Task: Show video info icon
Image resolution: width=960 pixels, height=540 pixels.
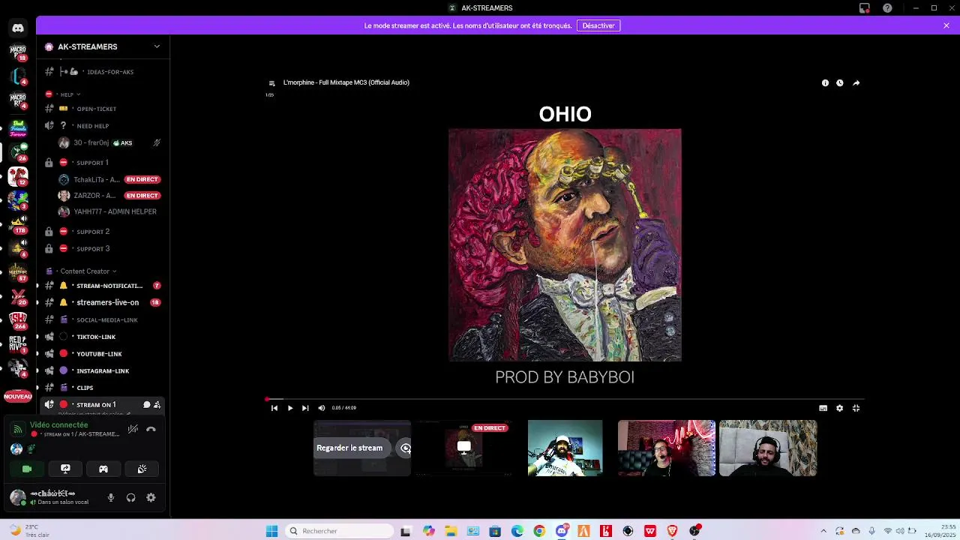Action: pyautogui.click(x=825, y=83)
